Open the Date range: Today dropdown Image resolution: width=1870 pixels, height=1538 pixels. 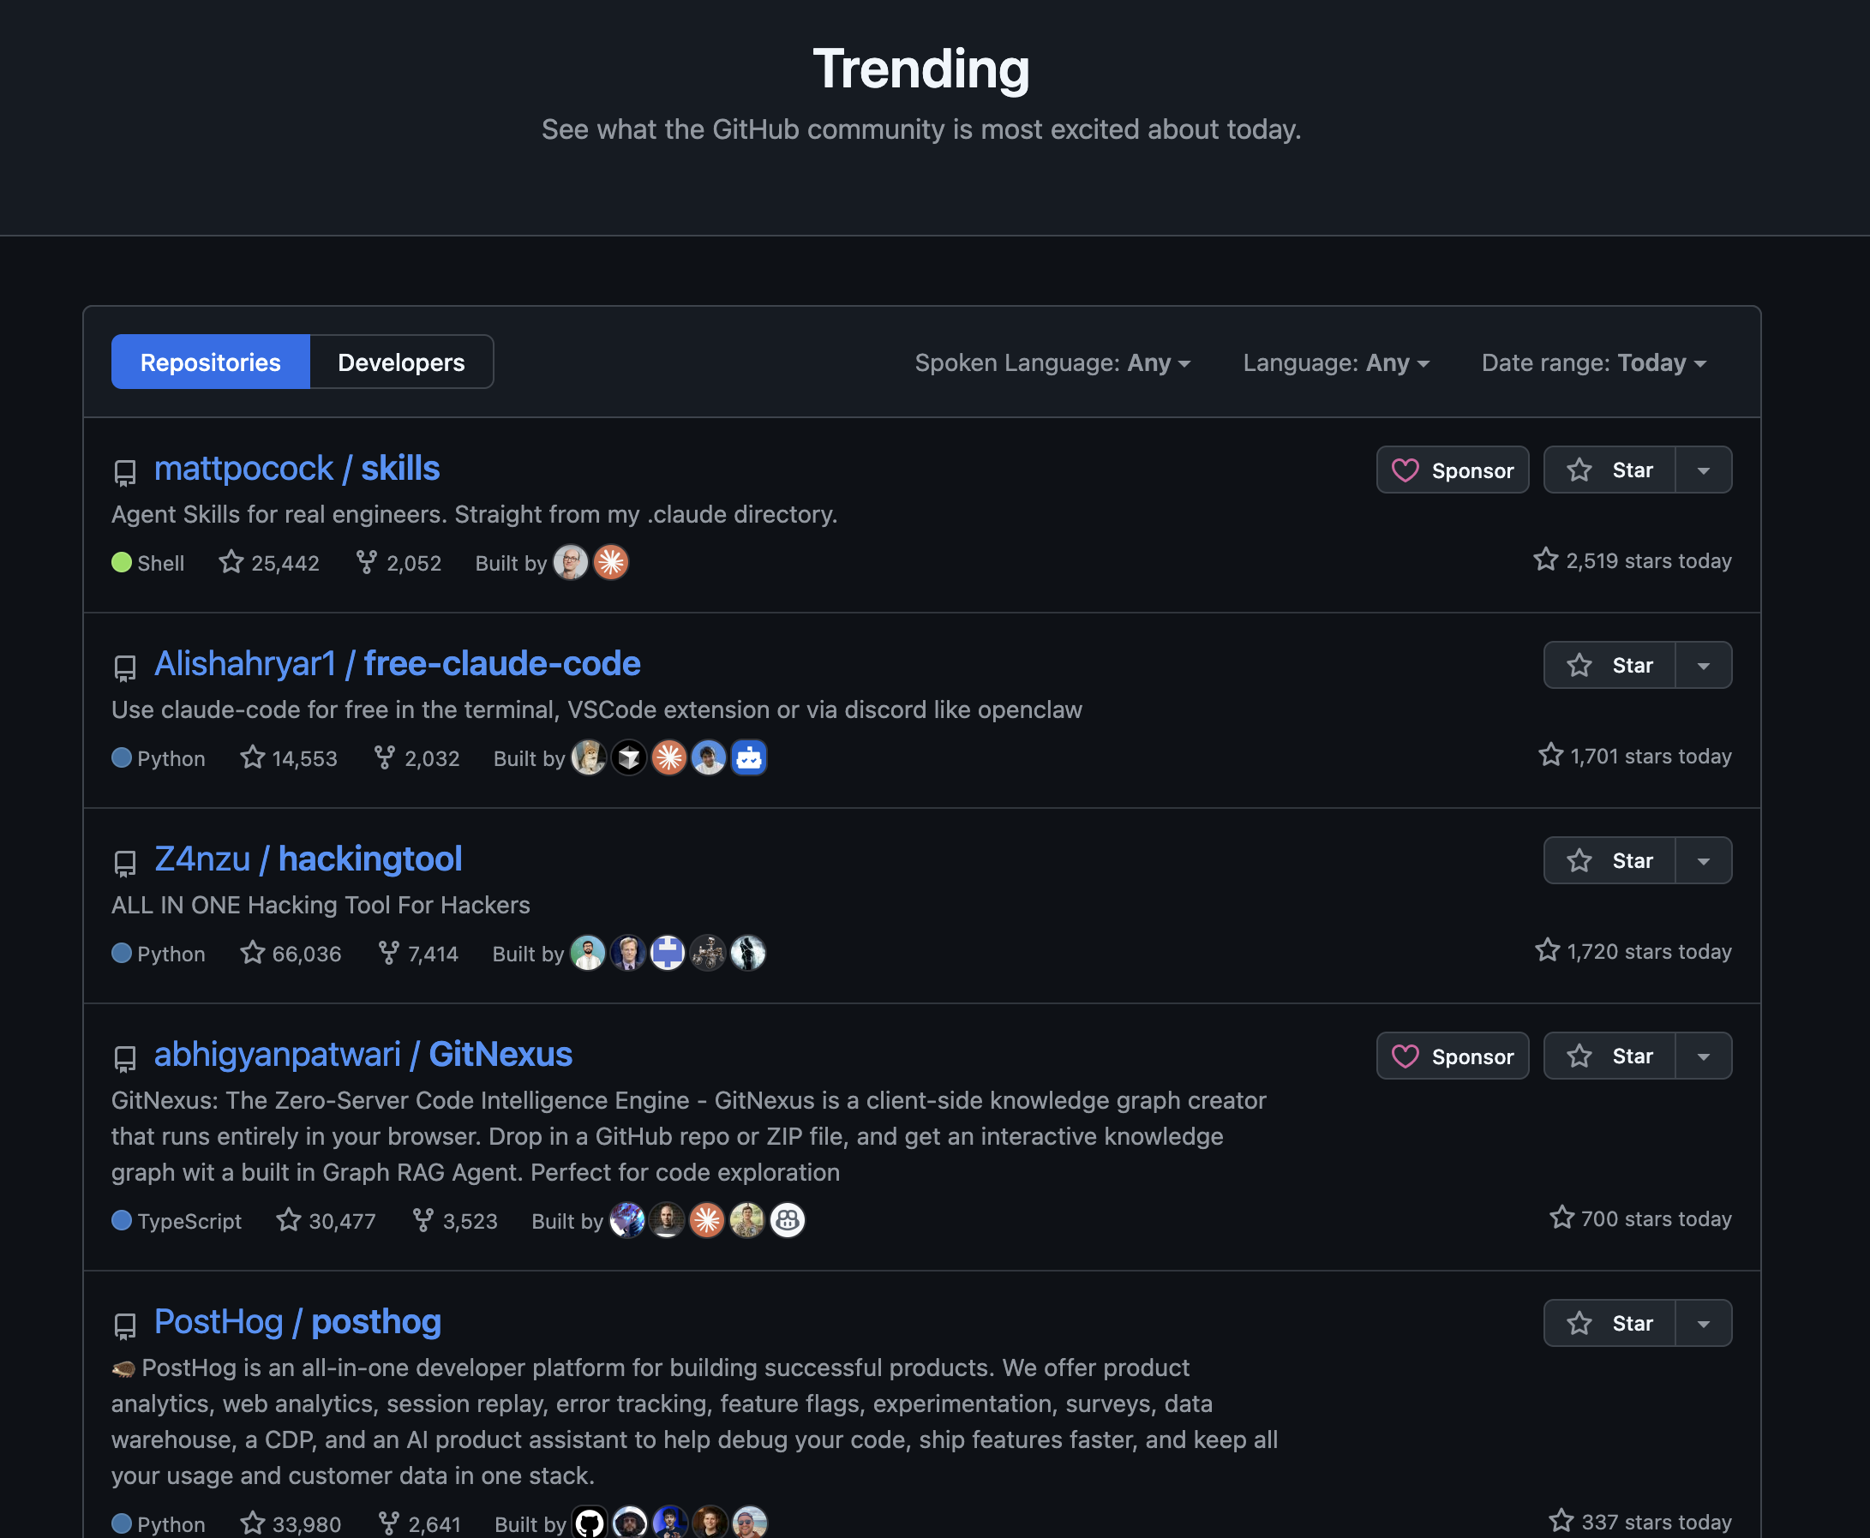pyautogui.click(x=1593, y=363)
